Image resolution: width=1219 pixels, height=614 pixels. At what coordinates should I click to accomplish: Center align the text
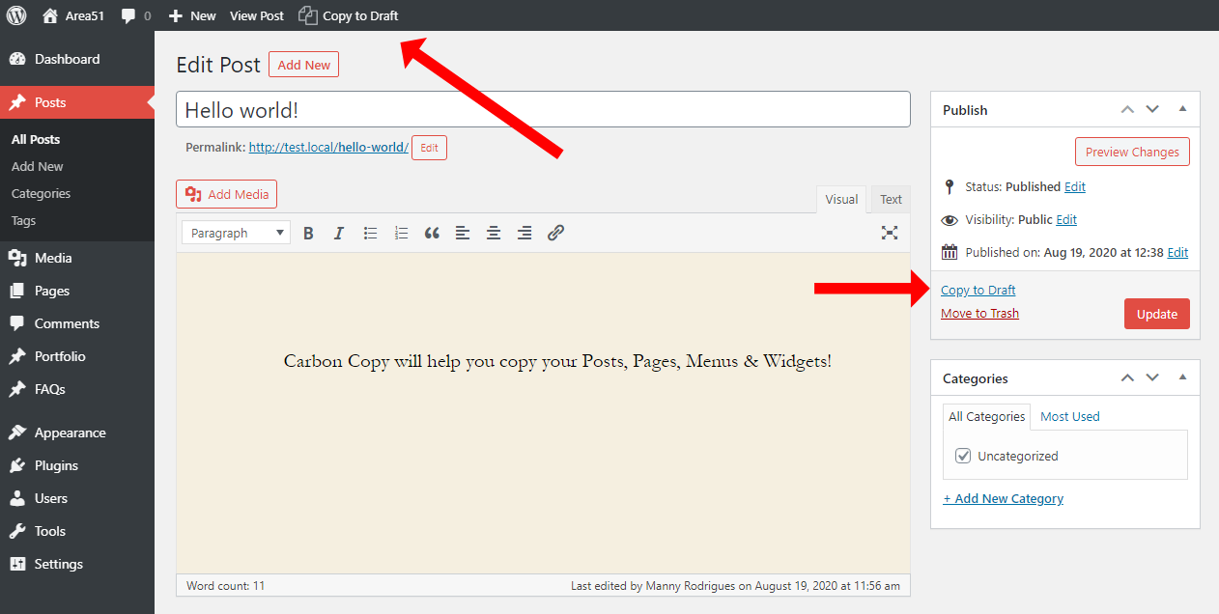494,233
